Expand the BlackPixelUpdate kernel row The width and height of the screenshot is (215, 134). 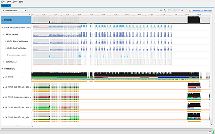5,41
